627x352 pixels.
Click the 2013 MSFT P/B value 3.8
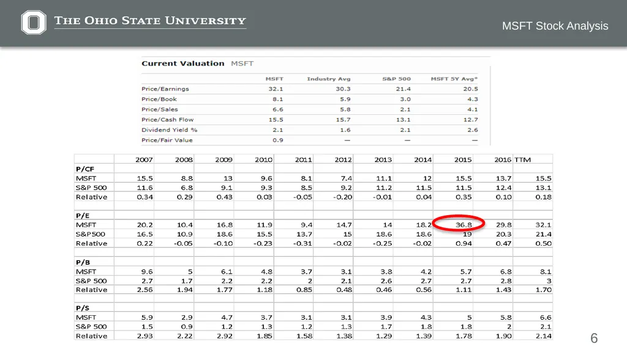click(386, 272)
